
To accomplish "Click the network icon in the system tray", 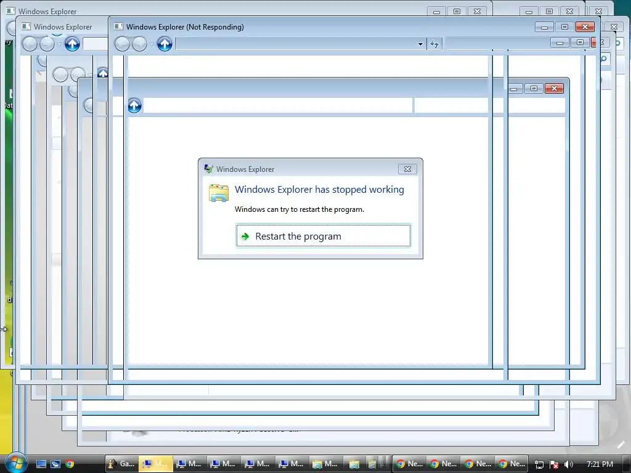I will point(539,464).
